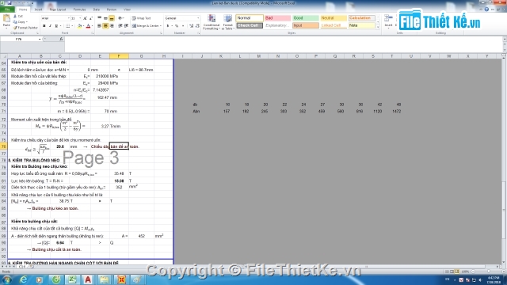Image resolution: width=507 pixels, height=285 pixels.
Task: Select the Format Painter tool
Action: (25, 28)
